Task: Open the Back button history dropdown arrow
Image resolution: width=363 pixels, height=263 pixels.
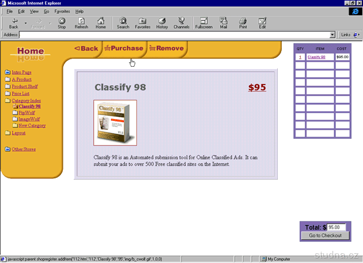Action: tap(26, 23)
